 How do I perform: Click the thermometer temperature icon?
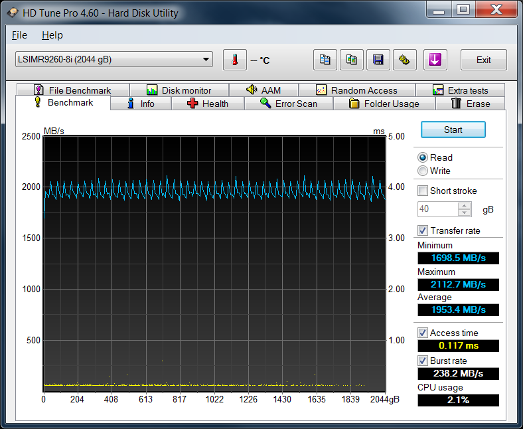click(x=234, y=60)
